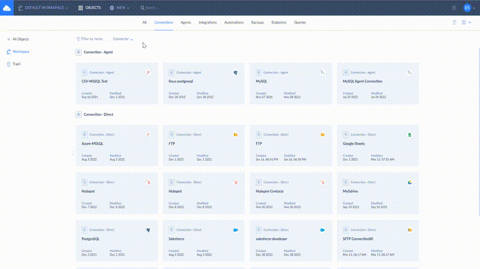
Task: Click the cloud icon on the salesforce-developer card
Action: coord(323,230)
